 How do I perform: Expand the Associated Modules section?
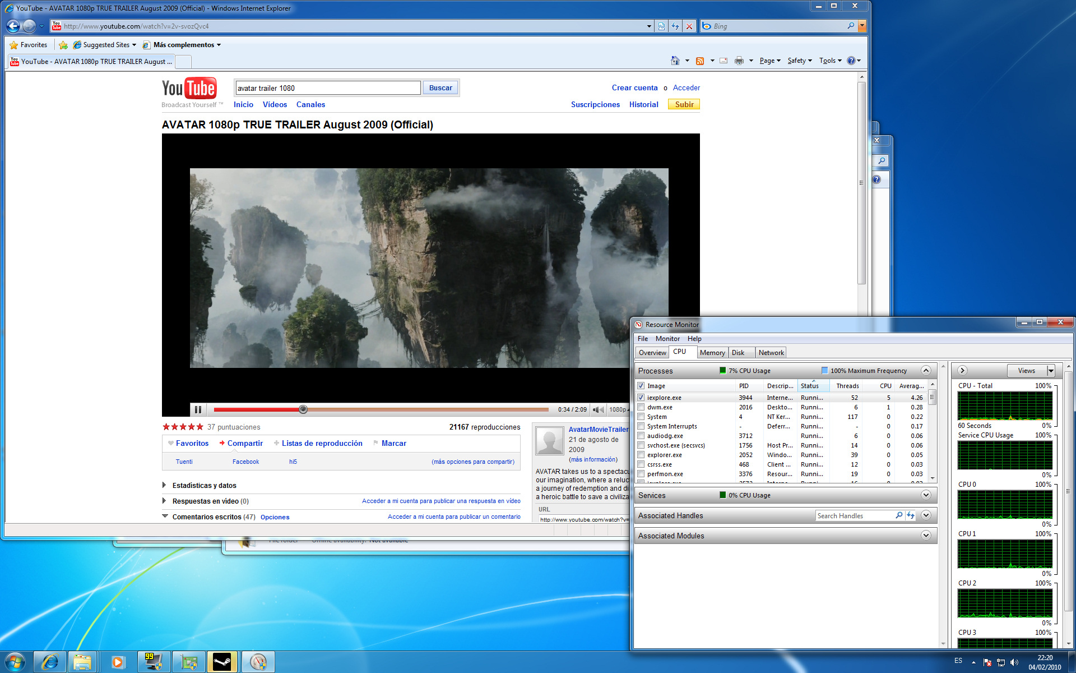[926, 536]
